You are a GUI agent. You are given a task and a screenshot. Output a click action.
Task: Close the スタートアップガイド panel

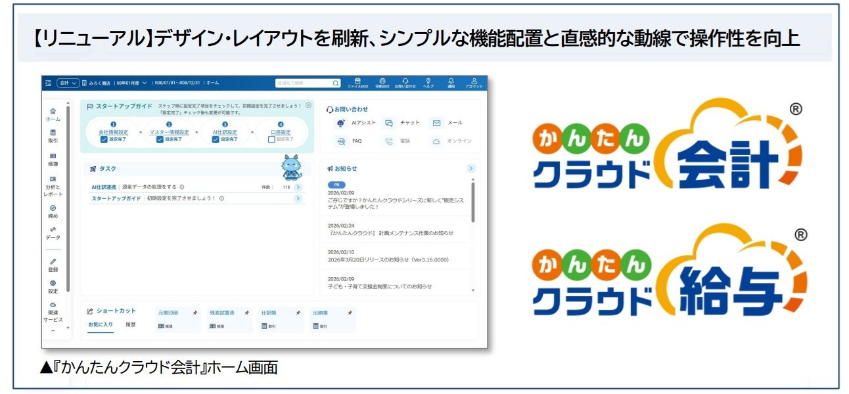tap(308, 105)
